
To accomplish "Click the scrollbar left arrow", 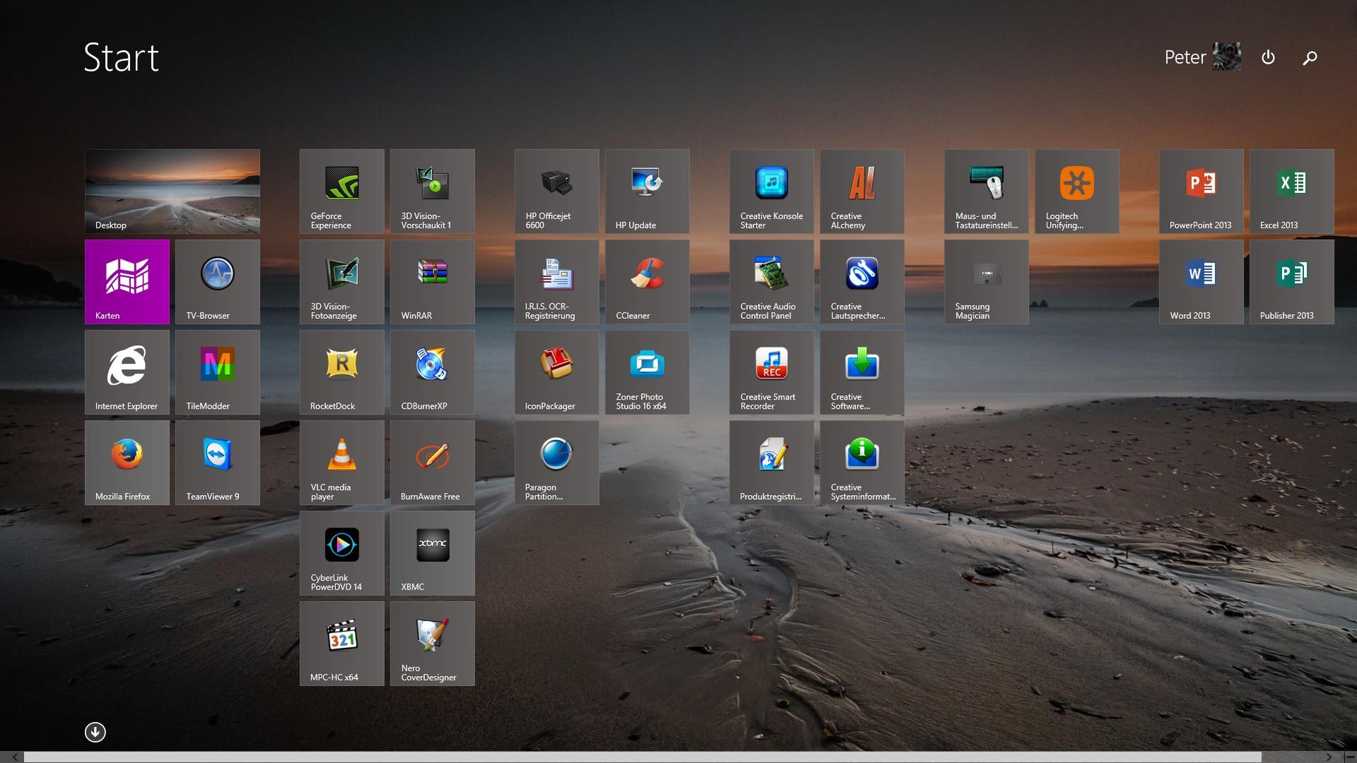I will click(14, 757).
